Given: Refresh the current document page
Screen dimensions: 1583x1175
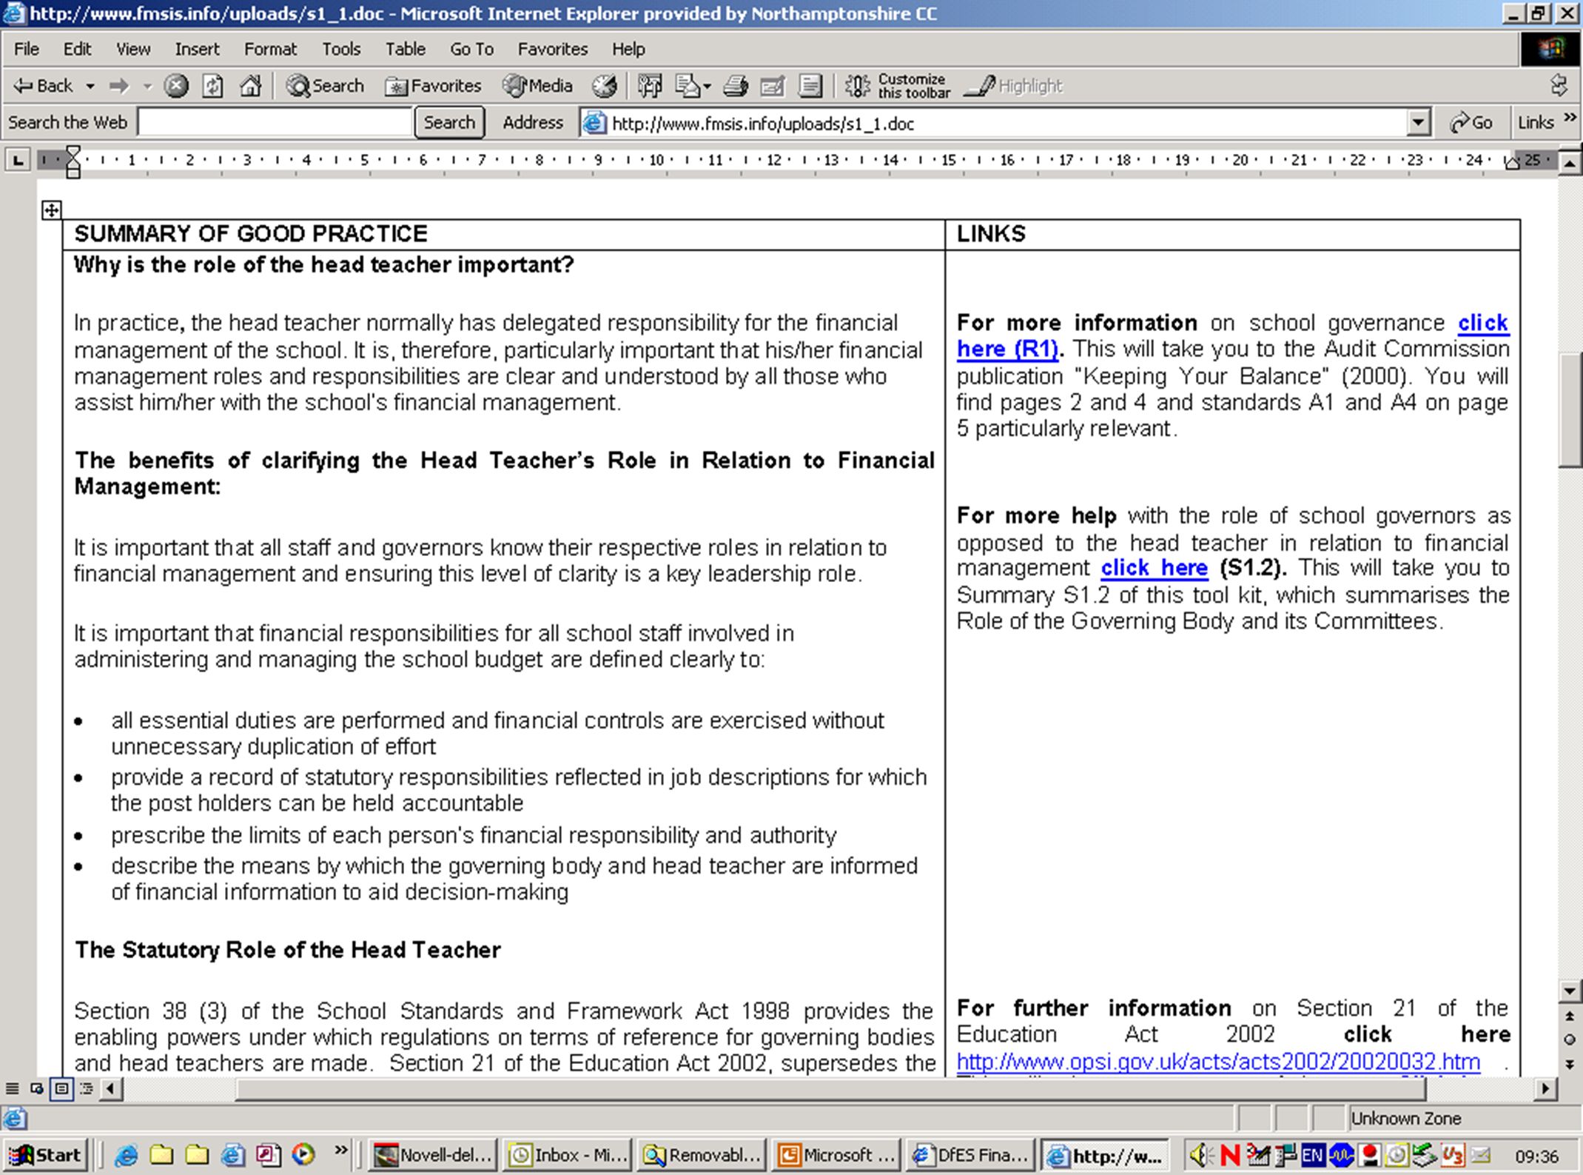Looking at the screenshot, I should (213, 86).
